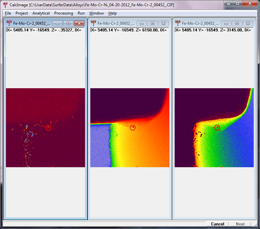
Task: Open the File menu
Action: 8,13
